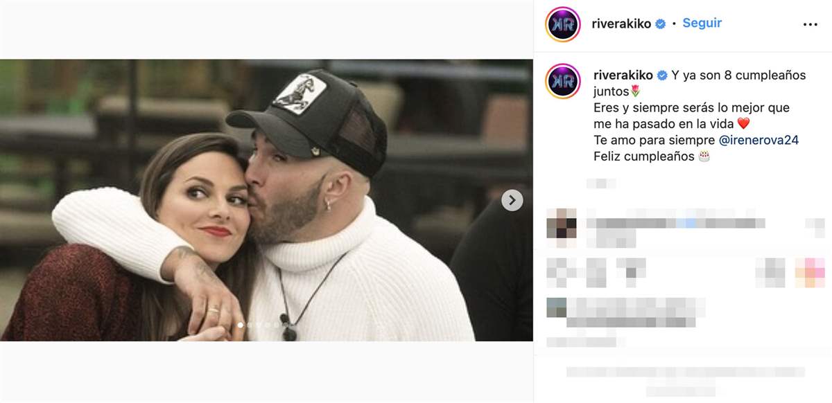This screenshot has height=403, width=832.
Task: Click the pixelated pink icon on the right
Action: (809, 271)
